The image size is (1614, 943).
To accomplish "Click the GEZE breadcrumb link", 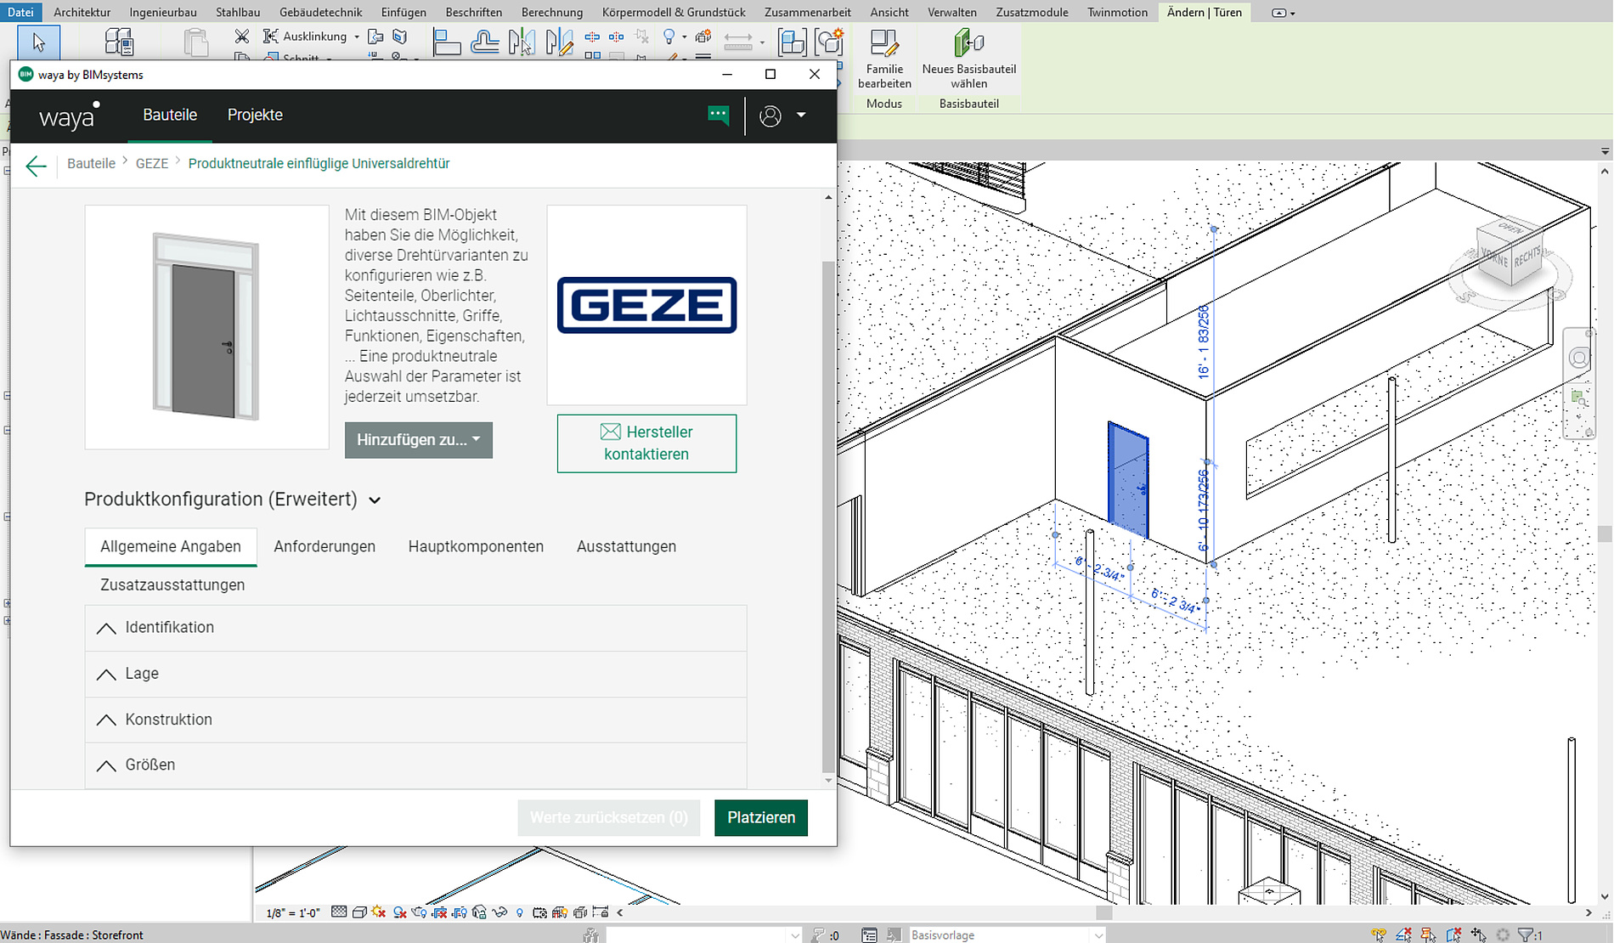I will tap(152, 164).
